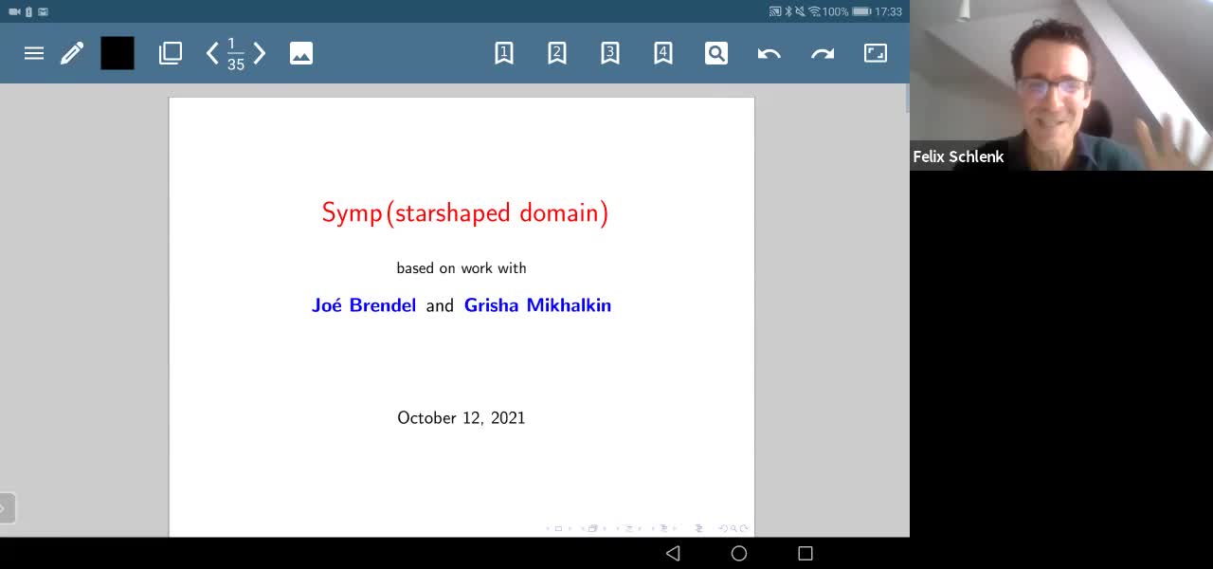This screenshot has height=569, width=1213.
Task: Click the Felix Schlenk name label
Action: (x=958, y=157)
